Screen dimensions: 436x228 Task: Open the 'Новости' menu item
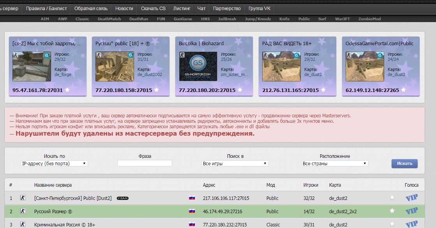(124, 9)
